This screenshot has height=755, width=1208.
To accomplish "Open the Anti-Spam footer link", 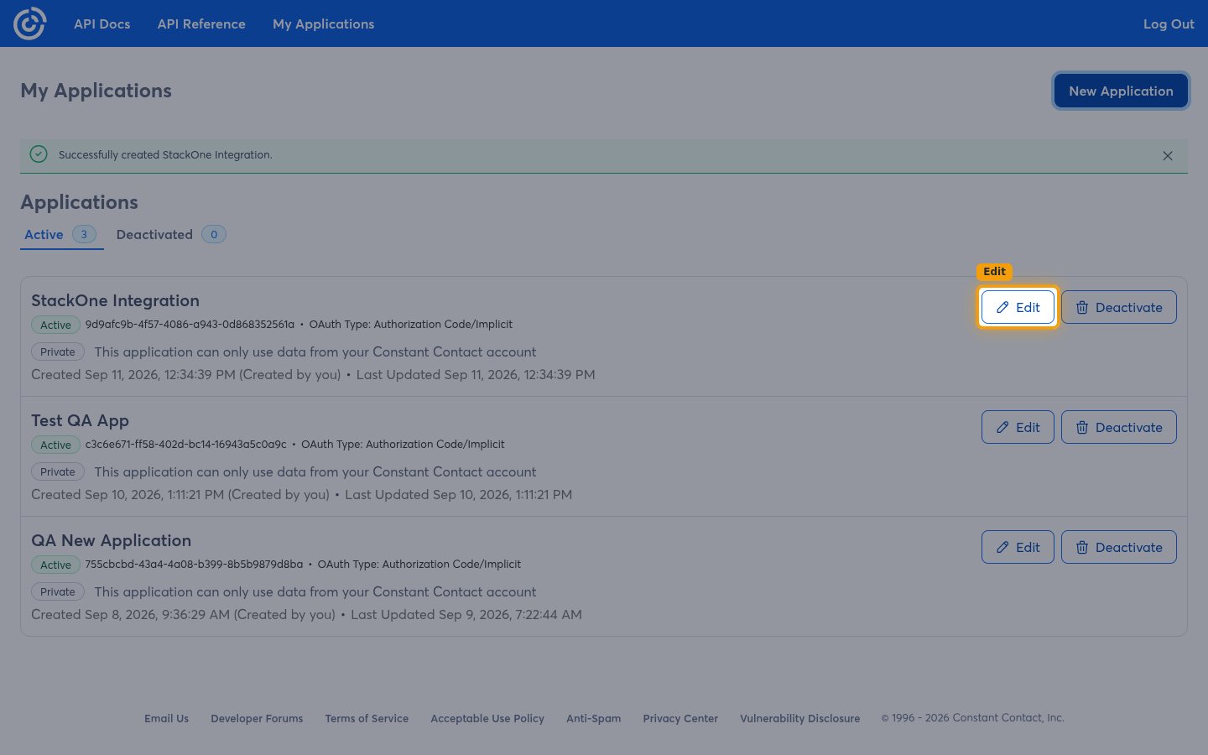I will point(593,718).
